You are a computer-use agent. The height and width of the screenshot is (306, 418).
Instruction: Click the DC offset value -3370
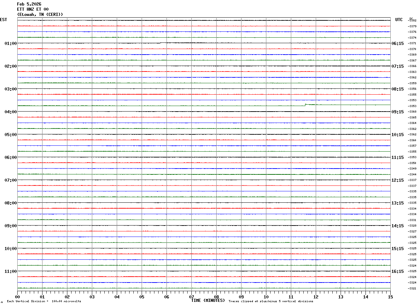tap(412, 49)
